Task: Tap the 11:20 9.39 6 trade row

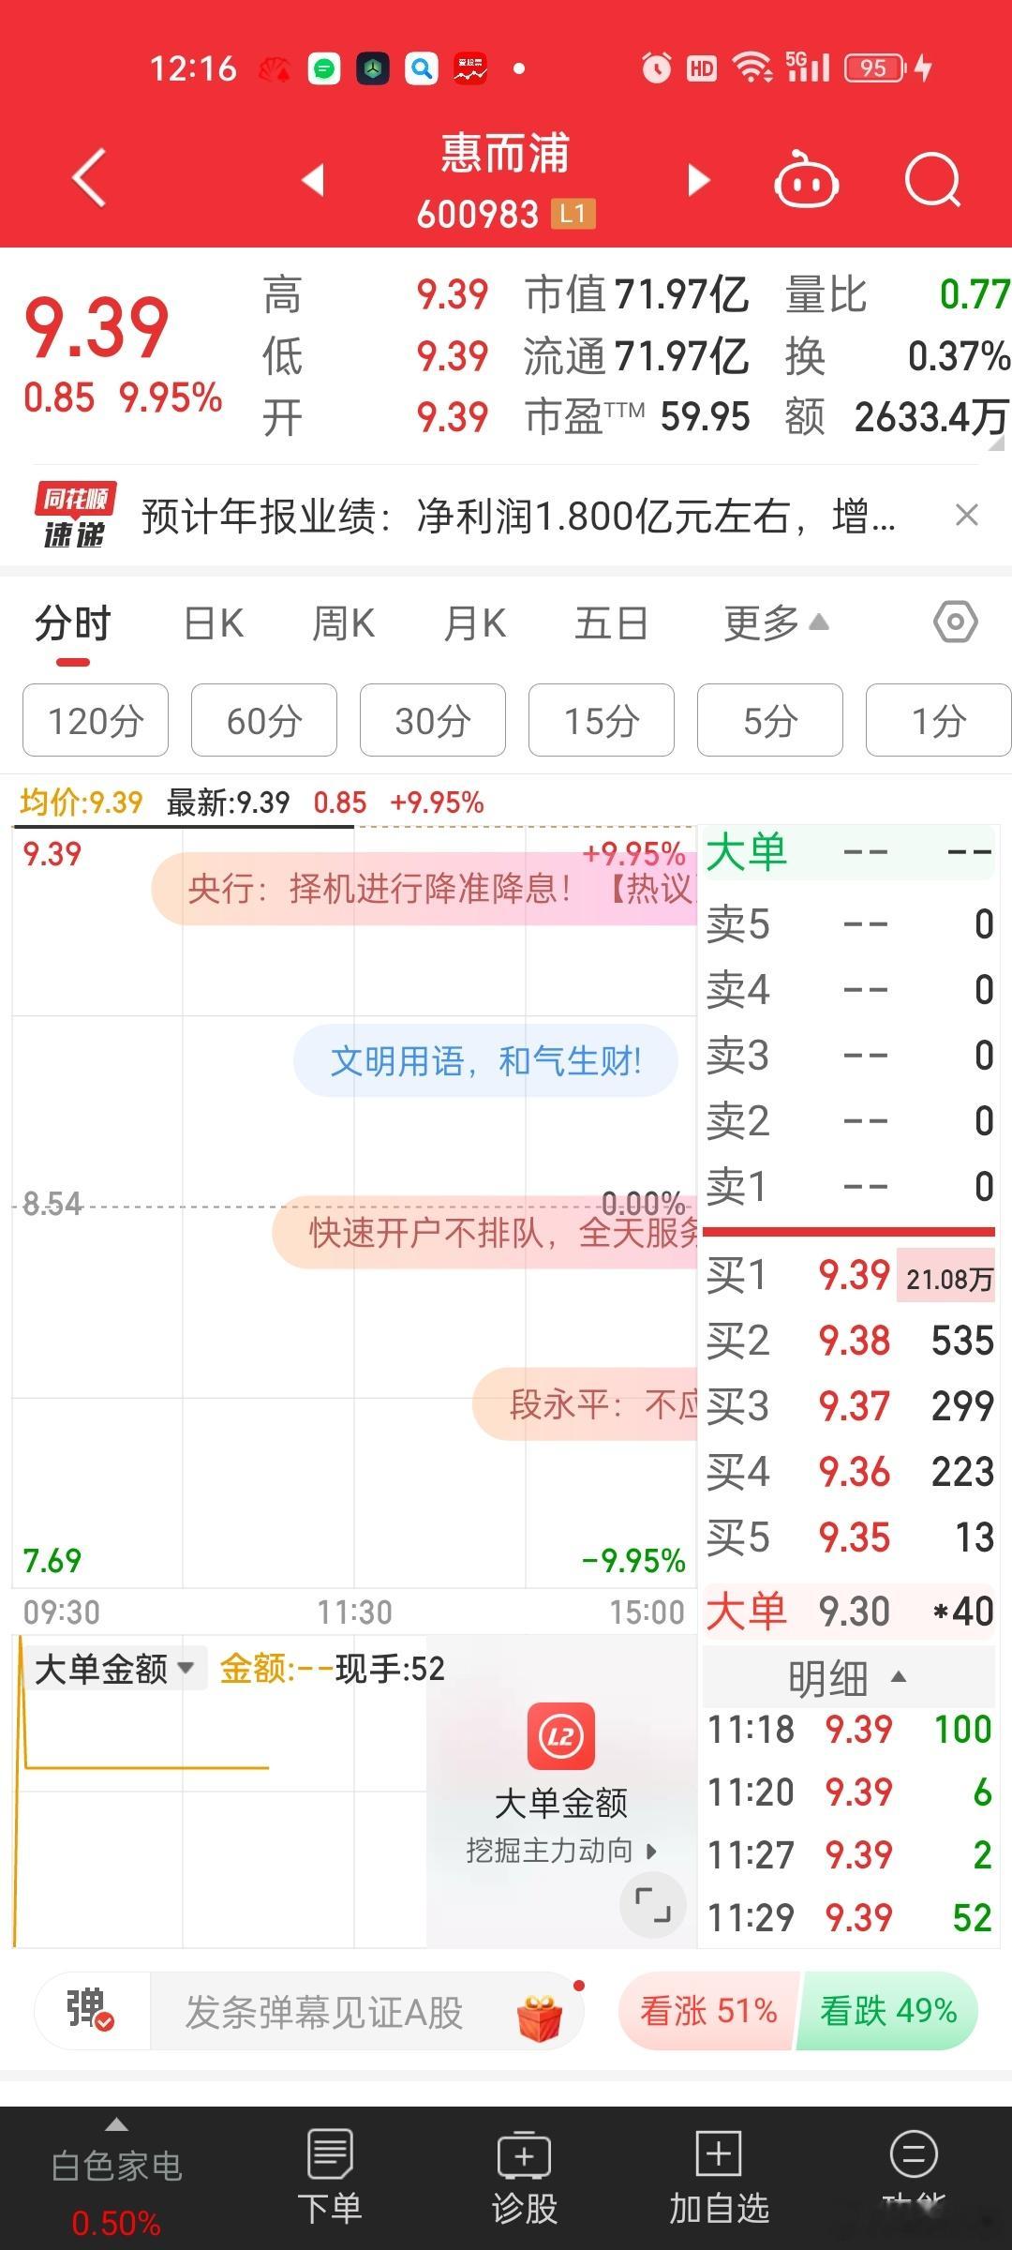Action: click(849, 1792)
